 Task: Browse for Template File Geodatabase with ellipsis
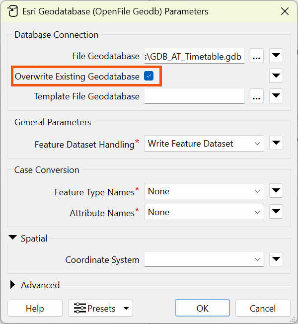click(256, 96)
